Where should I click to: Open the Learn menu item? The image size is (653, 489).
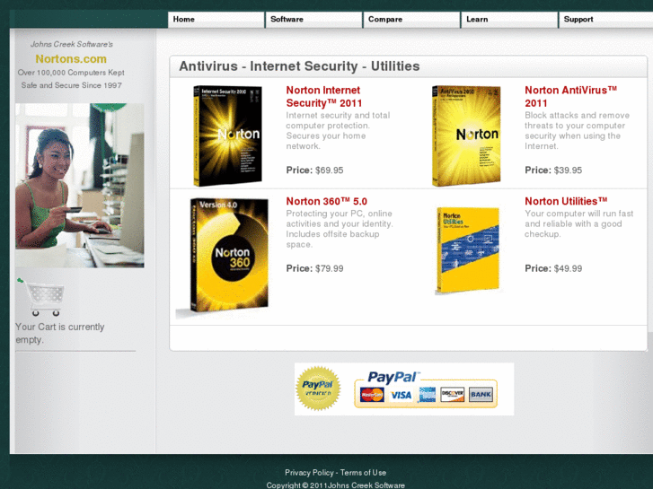(x=509, y=20)
